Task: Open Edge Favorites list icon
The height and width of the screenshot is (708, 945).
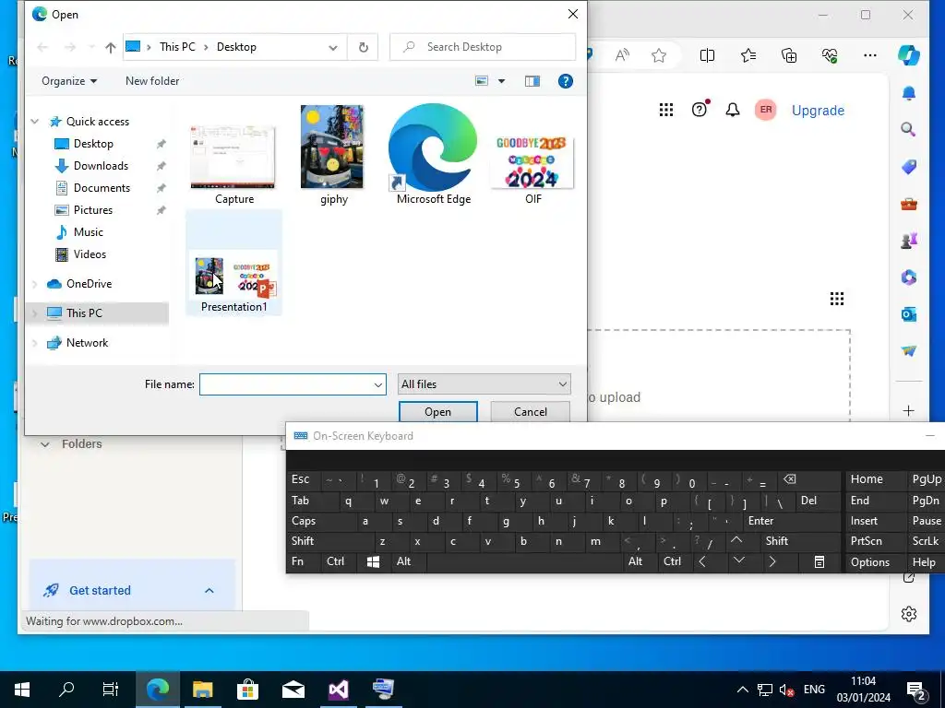Action: [x=748, y=56]
